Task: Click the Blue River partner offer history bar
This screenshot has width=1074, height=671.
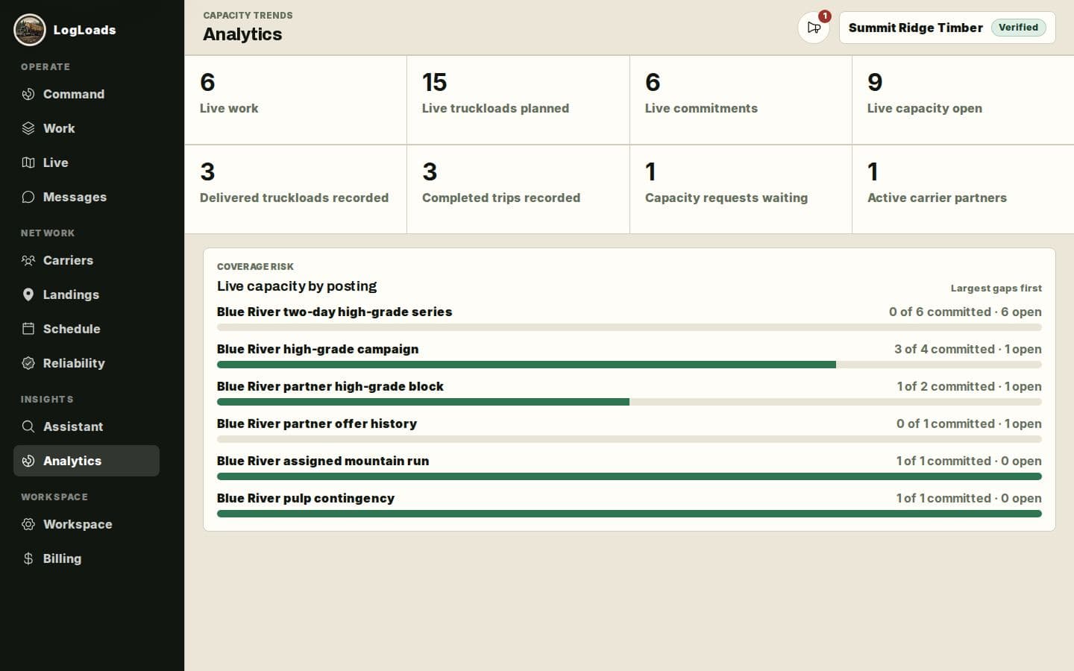Action: 629,439
